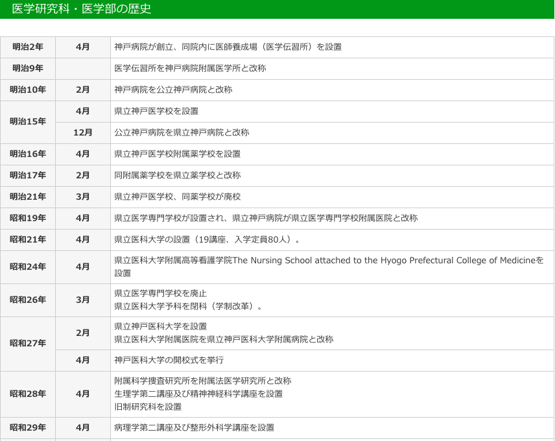Select the 昭和21年 year cell
The height and width of the screenshot is (441, 555).
click(28, 239)
